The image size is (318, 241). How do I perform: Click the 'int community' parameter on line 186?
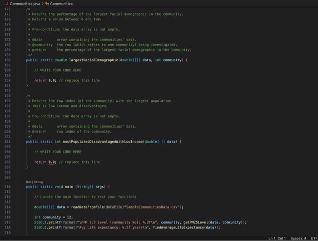coord(169,60)
